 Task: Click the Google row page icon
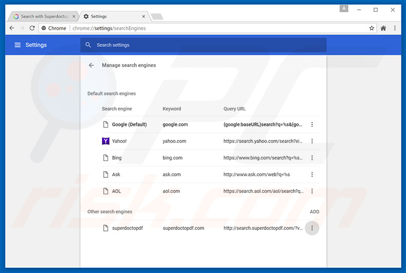106,124
